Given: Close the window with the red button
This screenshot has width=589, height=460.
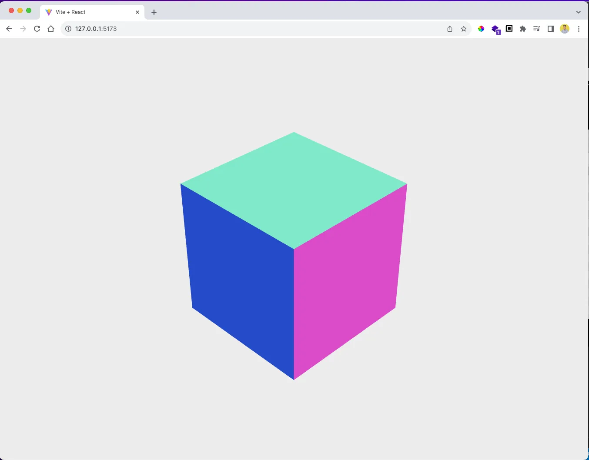Looking at the screenshot, I should pos(11,10).
